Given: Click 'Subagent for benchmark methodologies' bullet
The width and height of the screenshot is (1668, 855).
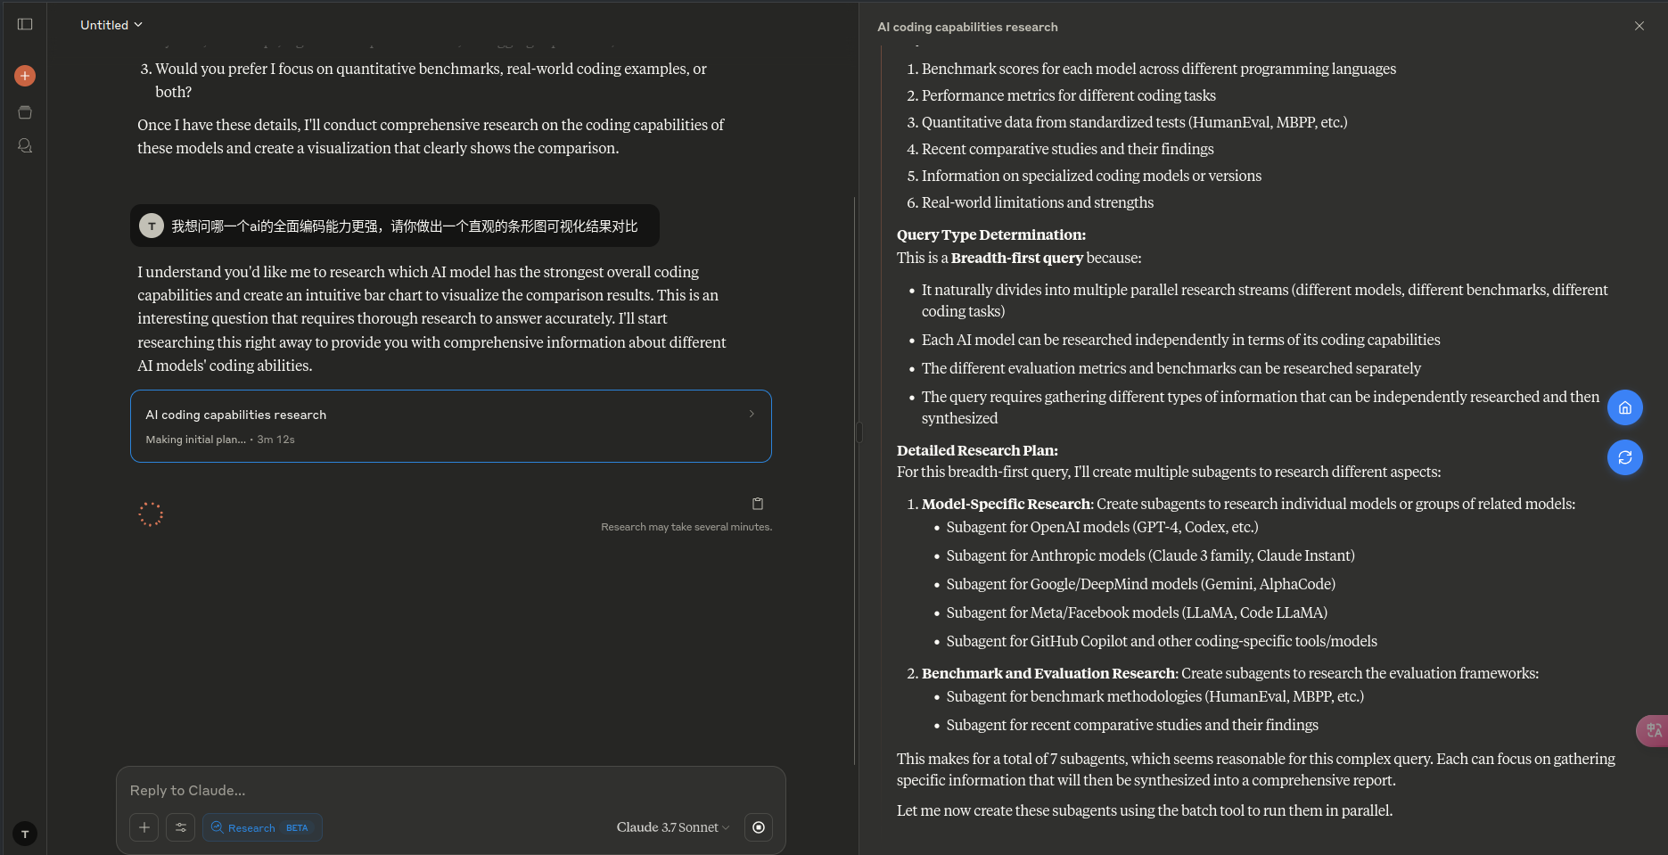Looking at the screenshot, I should pyautogui.click(x=1155, y=696).
